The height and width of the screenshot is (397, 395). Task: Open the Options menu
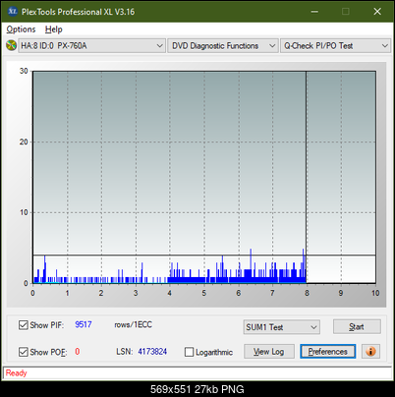coord(21,29)
